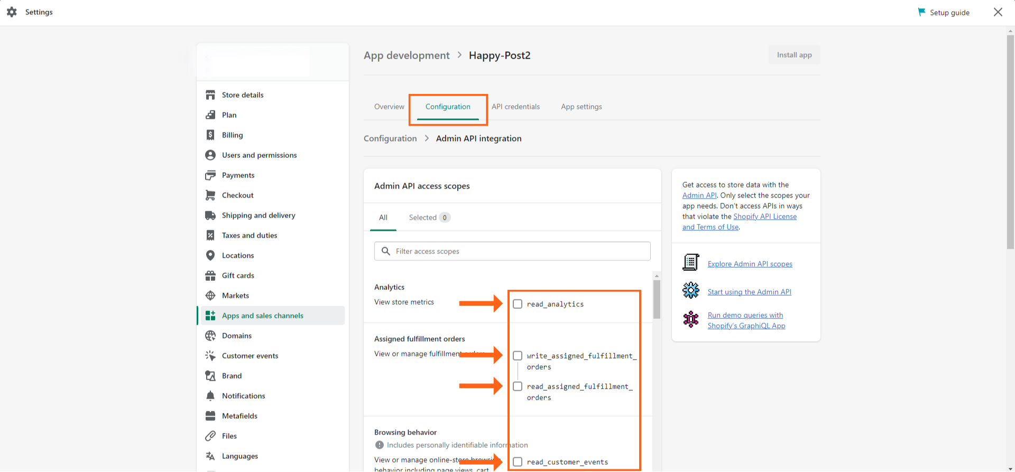Open the Explore Admin API scopes link

click(750, 264)
